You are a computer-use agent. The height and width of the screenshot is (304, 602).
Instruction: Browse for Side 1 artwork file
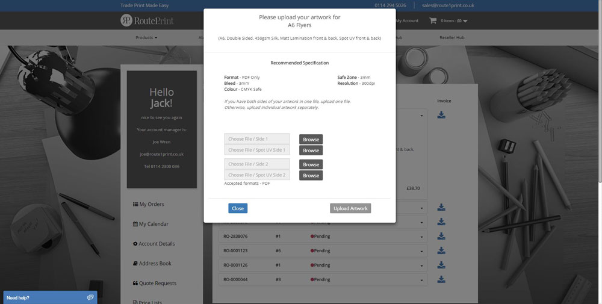pyautogui.click(x=311, y=139)
